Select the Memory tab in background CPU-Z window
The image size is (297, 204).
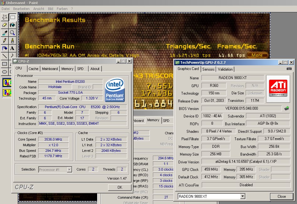coord(153,120)
